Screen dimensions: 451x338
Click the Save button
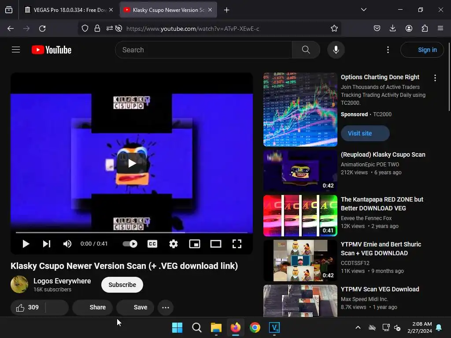(x=135, y=307)
